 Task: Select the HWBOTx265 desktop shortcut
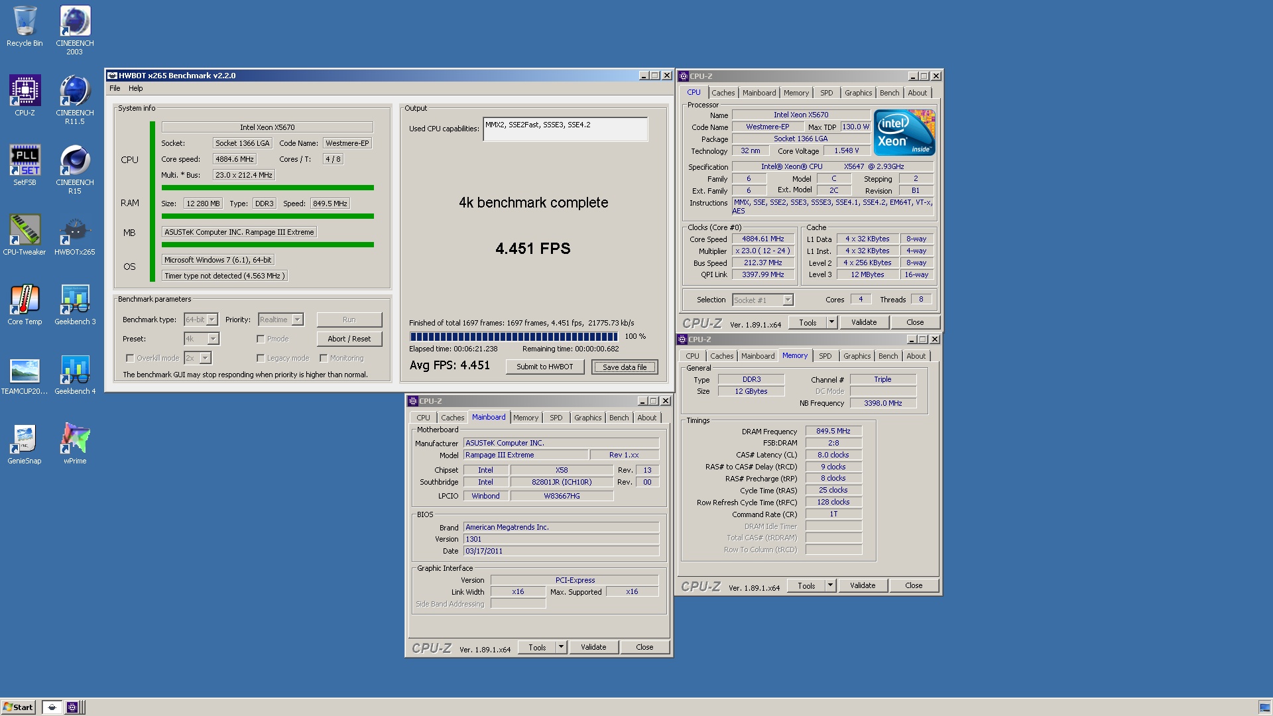75,235
